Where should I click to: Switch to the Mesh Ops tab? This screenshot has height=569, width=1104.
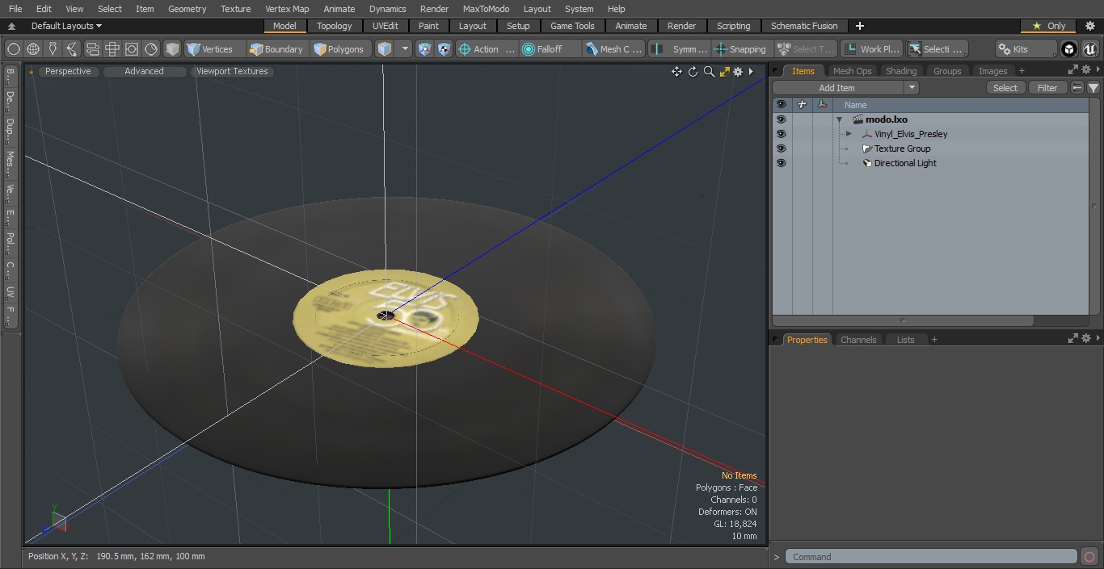coord(852,71)
